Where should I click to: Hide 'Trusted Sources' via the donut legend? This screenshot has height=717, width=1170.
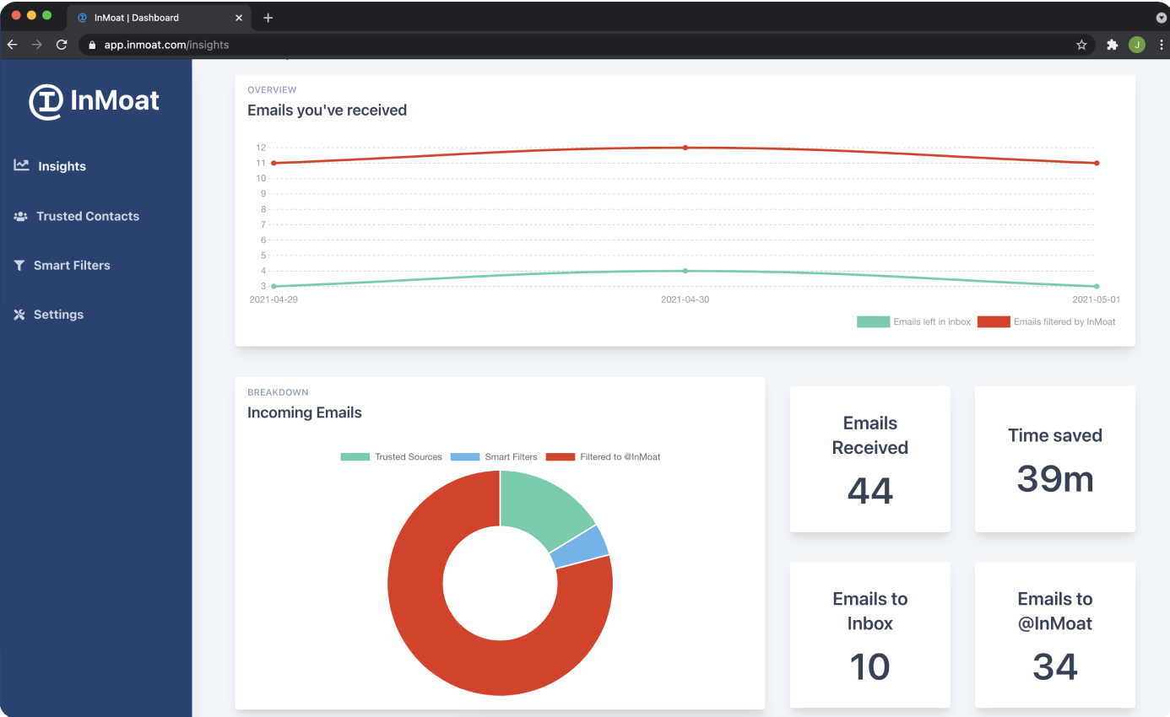tap(391, 456)
